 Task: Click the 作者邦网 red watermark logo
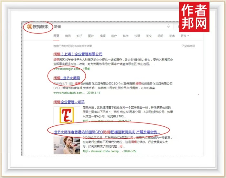click(x=194, y=17)
